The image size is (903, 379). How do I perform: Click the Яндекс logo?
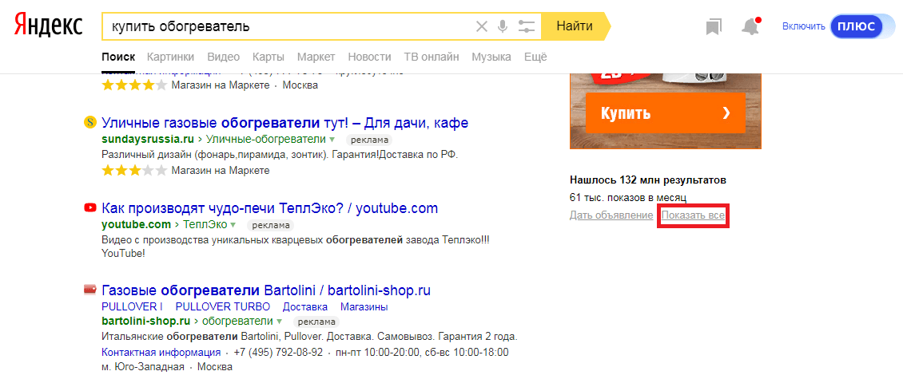coord(49,26)
